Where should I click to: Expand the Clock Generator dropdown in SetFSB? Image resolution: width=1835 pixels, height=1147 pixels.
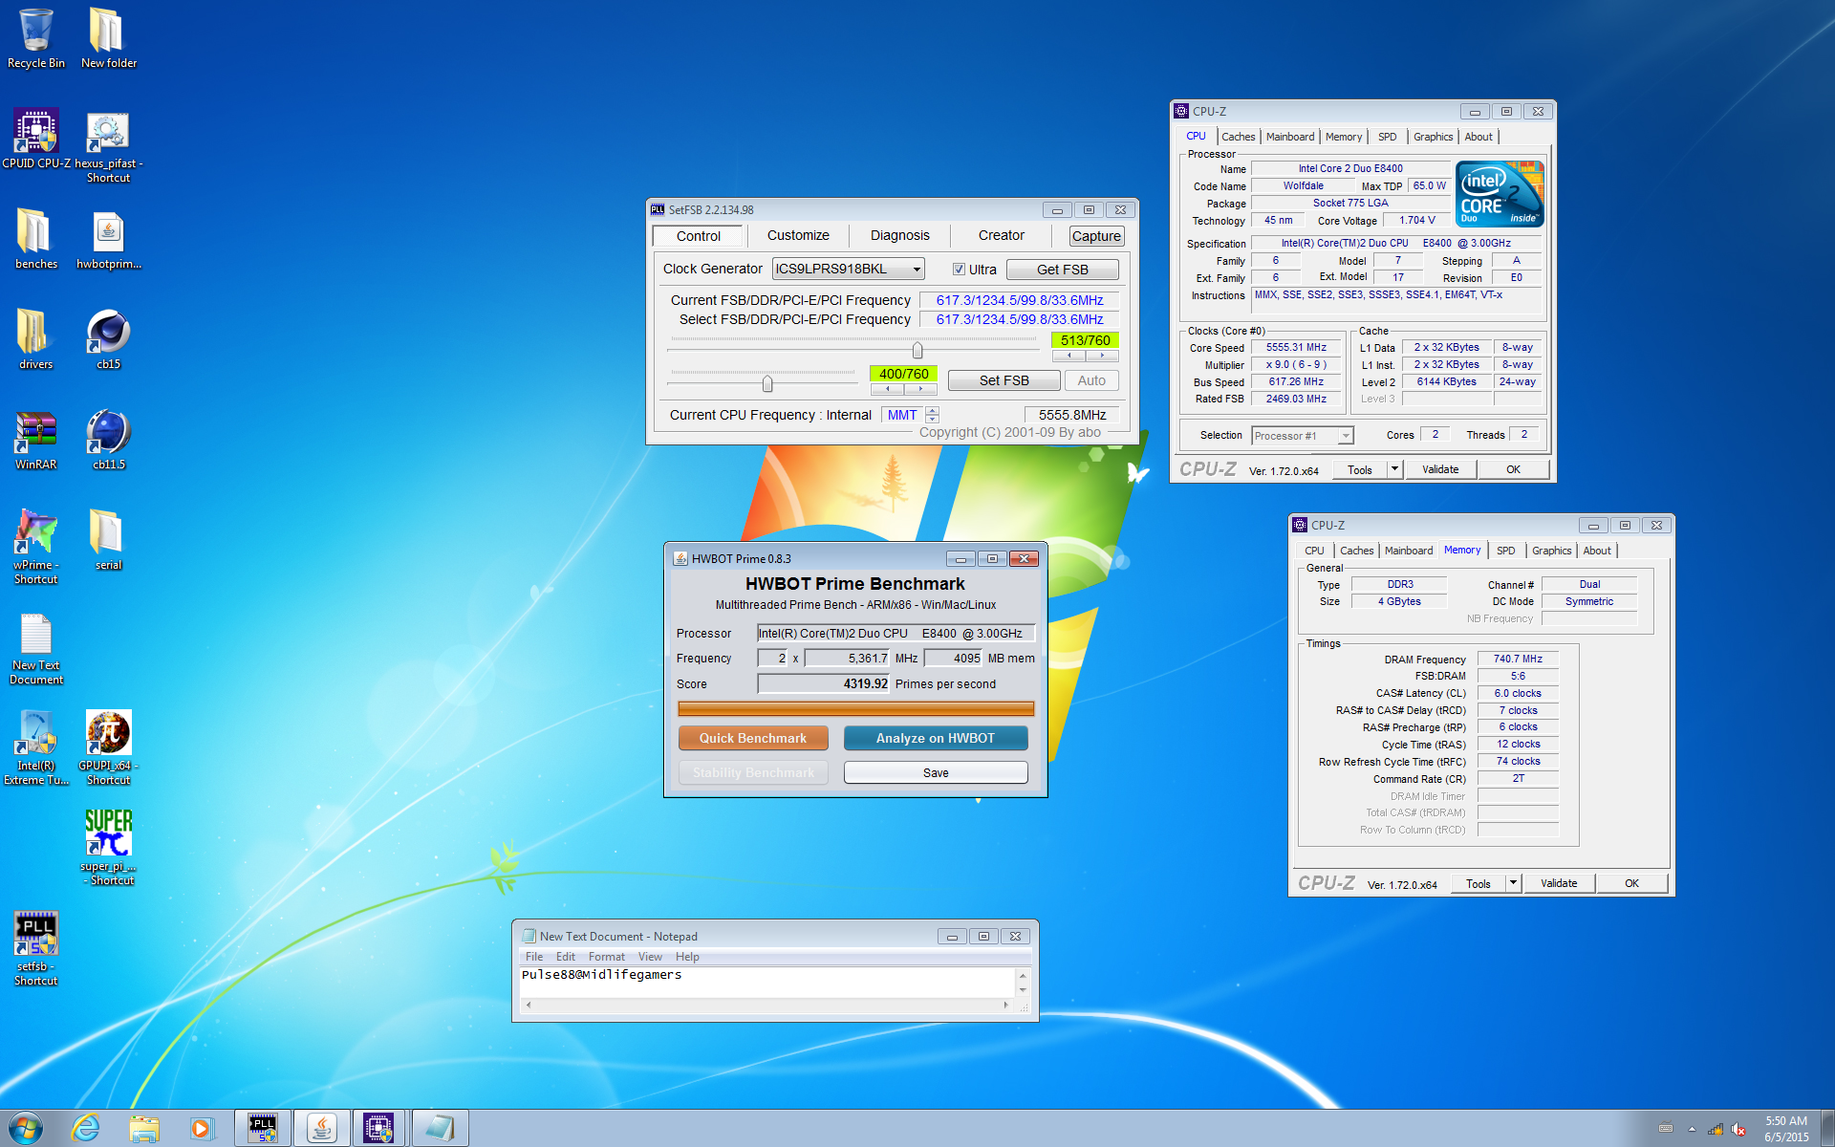point(916,270)
